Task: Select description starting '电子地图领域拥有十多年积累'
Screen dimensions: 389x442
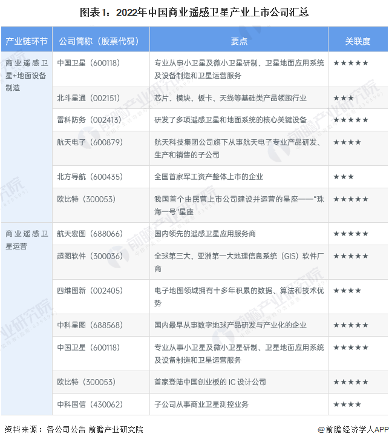Action: pyautogui.click(x=239, y=297)
